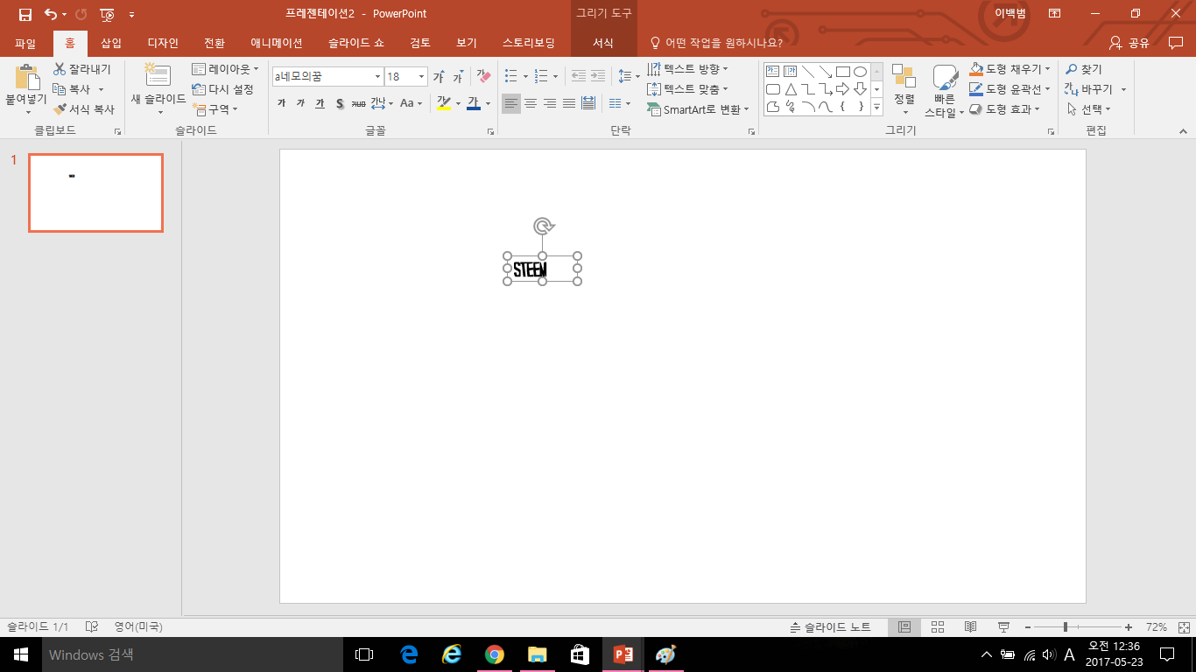1196x672 pixels.
Task: Click the 서식 복사 format painter
Action: click(84, 109)
